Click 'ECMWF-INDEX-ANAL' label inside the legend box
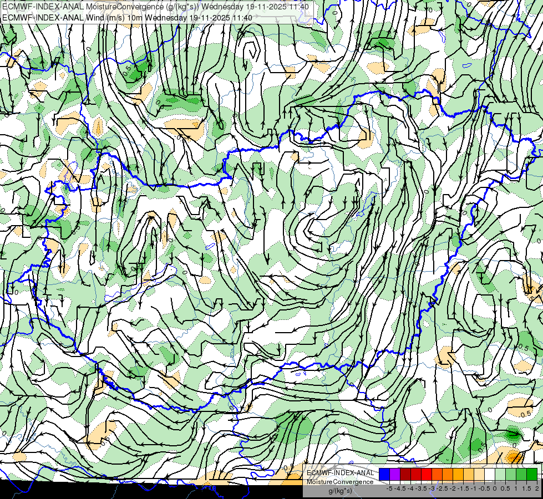The height and width of the screenshot is (499, 543). [x=340, y=473]
